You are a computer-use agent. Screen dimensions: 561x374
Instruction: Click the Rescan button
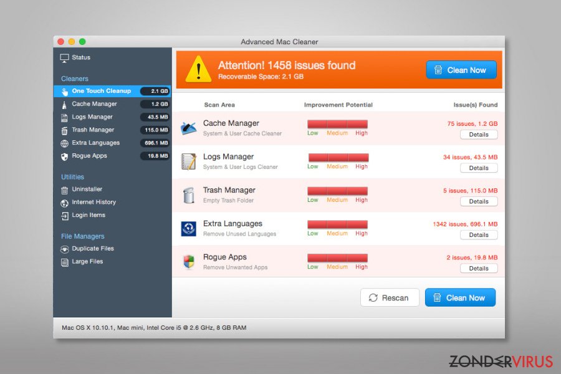(390, 297)
